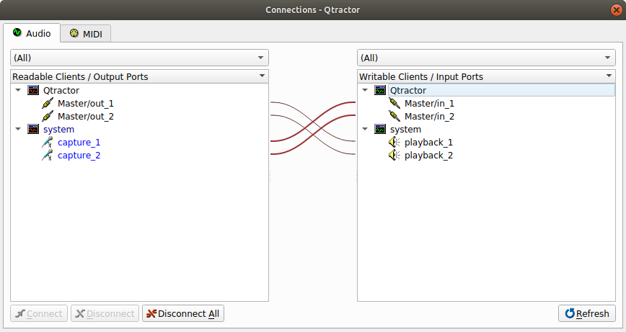Select Master/in_1 input port
Image resolution: width=626 pixels, height=332 pixels.
tap(429, 104)
